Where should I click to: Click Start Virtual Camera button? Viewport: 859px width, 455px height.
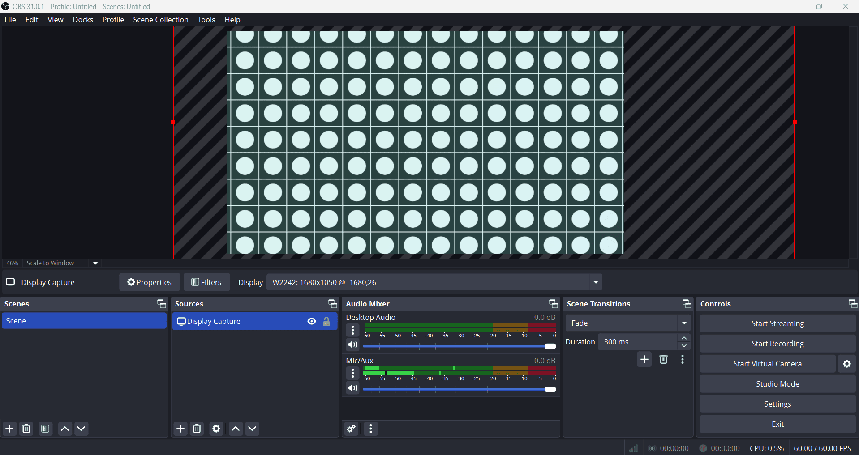(x=768, y=364)
